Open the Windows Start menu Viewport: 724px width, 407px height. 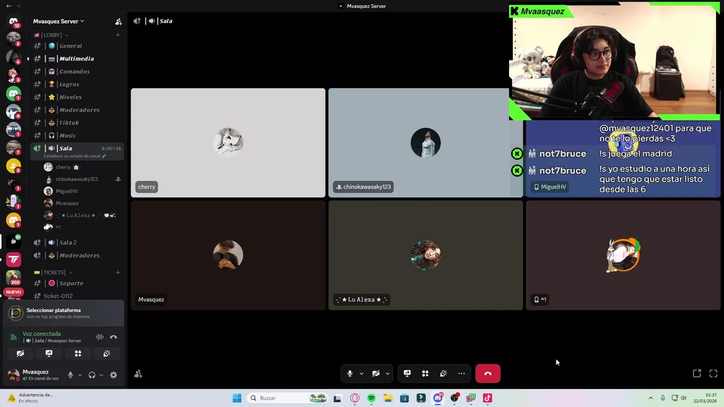point(237,398)
